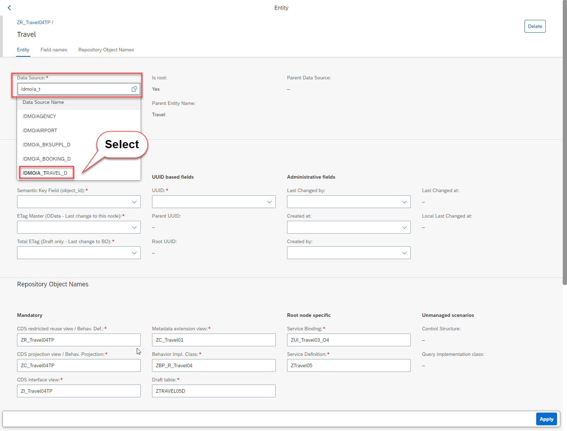Switch to the Entity tab
This screenshot has height=431, width=567.
(23, 50)
